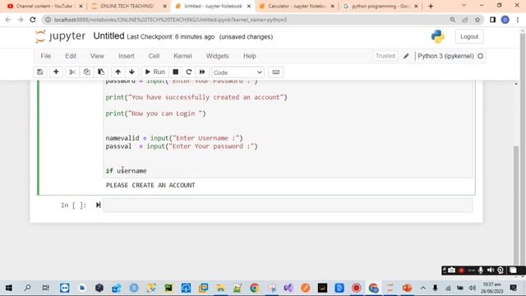Open Windows taskbar search
526x296 pixels.
[27, 288]
